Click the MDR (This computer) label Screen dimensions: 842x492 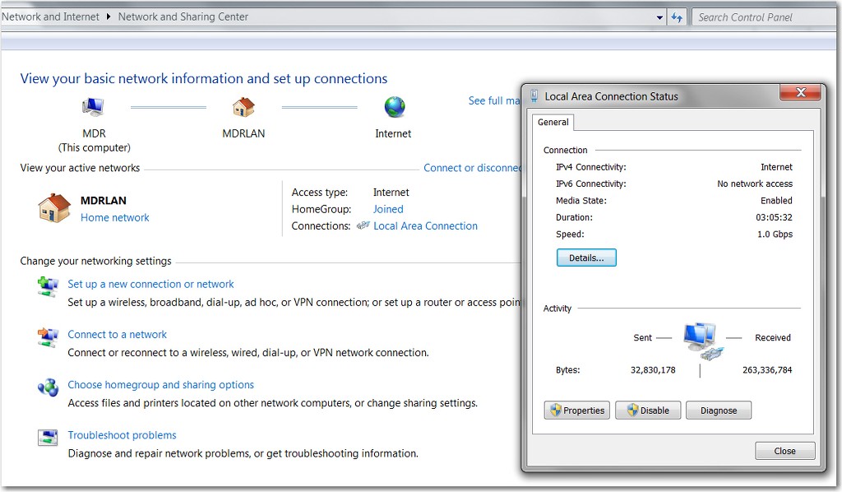pyautogui.click(x=94, y=141)
